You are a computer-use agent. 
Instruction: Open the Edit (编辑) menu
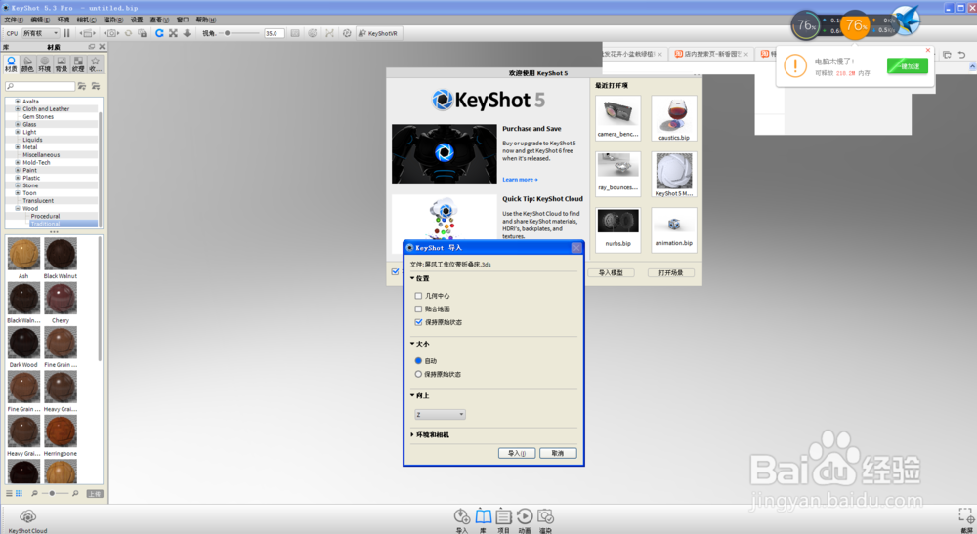click(40, 20)
